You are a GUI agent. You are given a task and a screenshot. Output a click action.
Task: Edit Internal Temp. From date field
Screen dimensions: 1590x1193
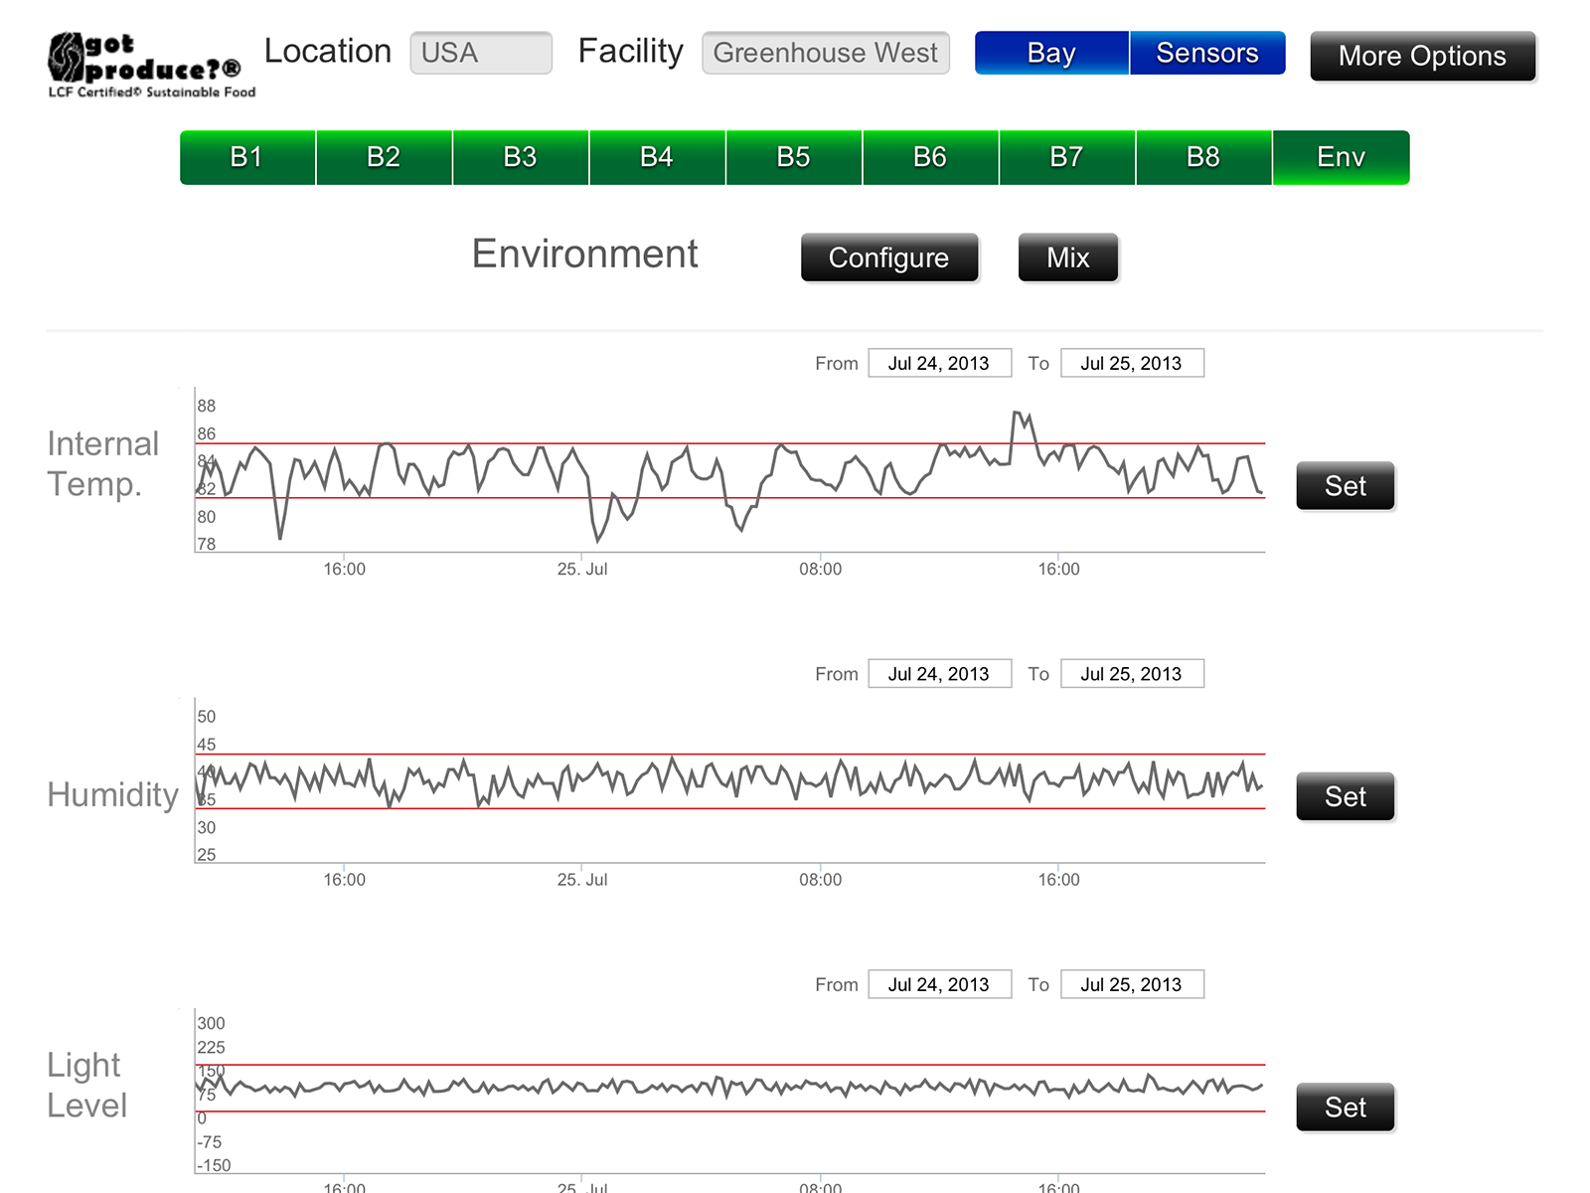939,363
